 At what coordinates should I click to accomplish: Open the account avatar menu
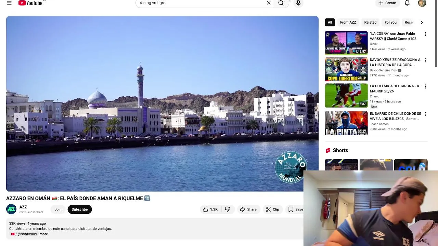[x=422, y=3]
